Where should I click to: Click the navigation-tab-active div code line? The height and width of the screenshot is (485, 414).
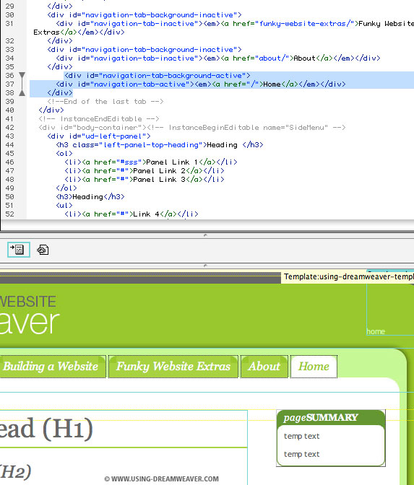[201, 84]
